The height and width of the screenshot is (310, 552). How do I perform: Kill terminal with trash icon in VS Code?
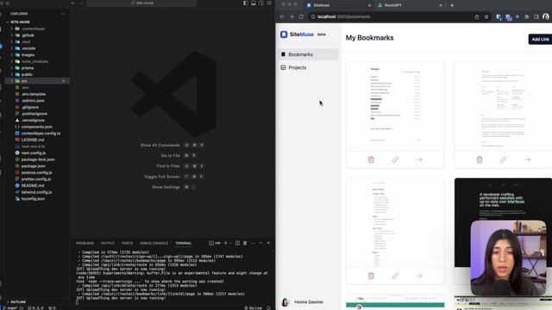pos(245,243)
